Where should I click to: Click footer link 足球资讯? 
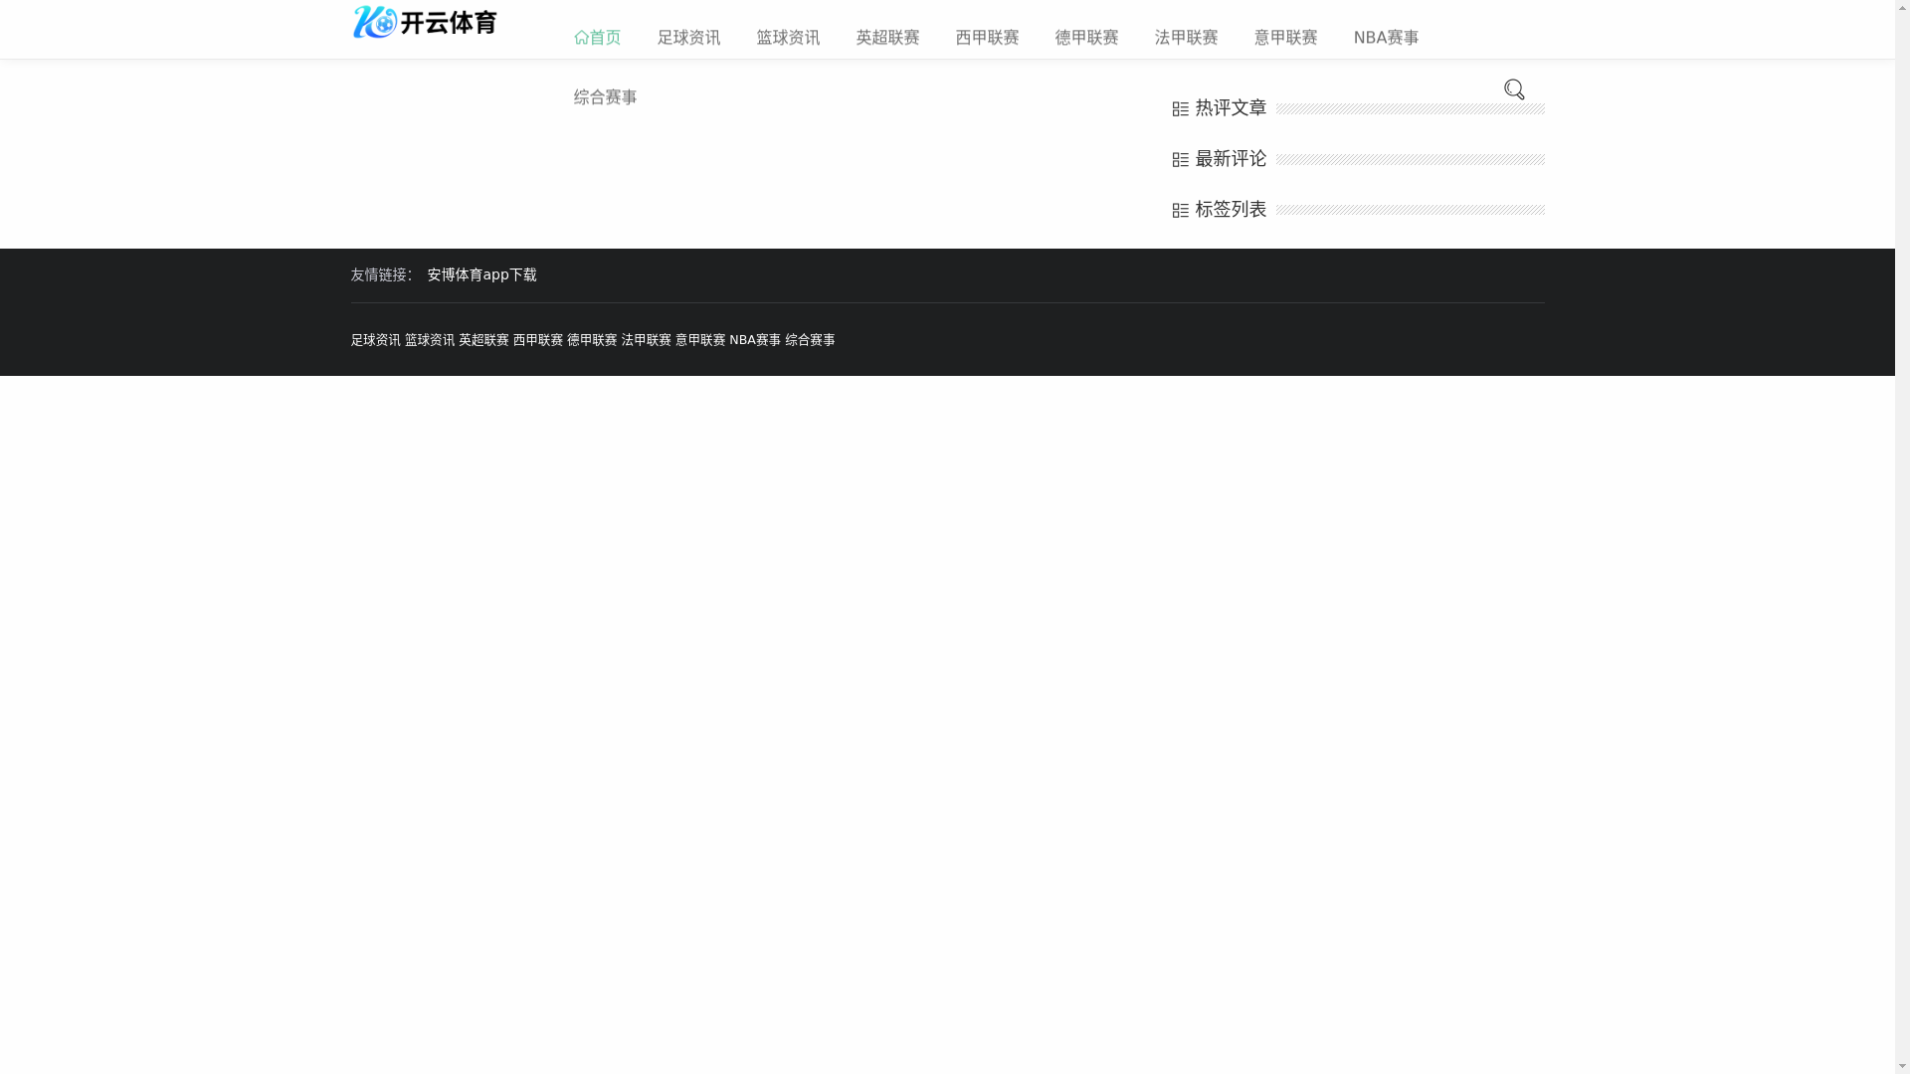(x=375, y=340)
